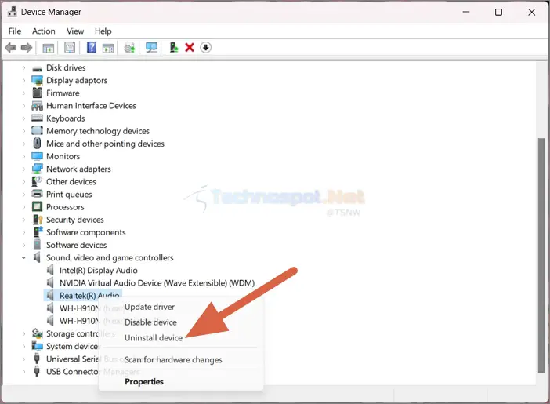Click the Processors icon
The image size is (550, 404).
click(37, 206)
